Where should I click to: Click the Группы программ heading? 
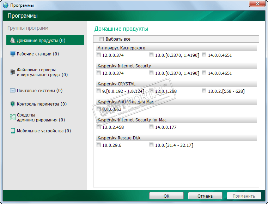28,28
